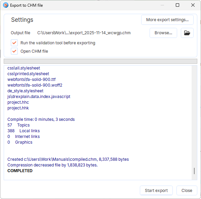This screenshot has width=201, height=199.
Task: Close the window using title bar X
Action: coord(193,5)
